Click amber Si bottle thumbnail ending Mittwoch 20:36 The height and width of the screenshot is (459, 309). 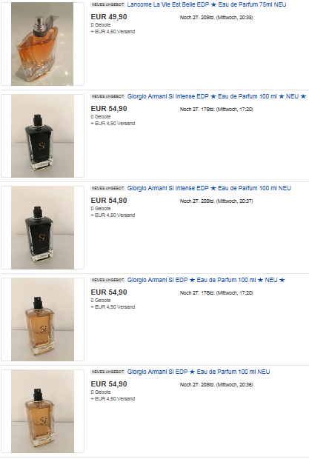[42, 412]
